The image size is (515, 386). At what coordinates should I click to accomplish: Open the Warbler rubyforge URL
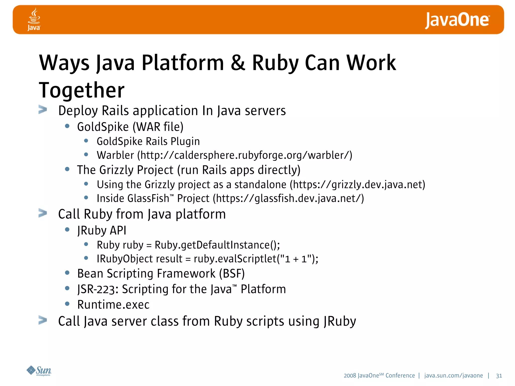coord(244,155)
